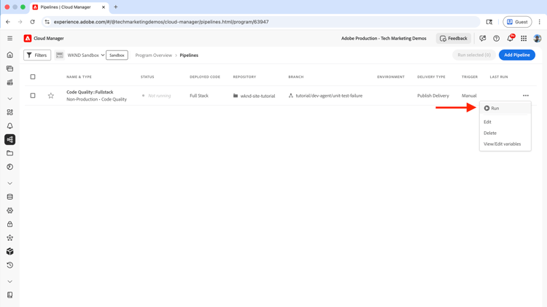Open the user profile avatar
The image size is (547, 307).
point(538,39)
